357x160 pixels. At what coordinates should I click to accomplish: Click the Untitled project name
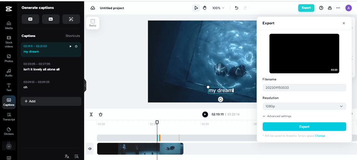coord(112,8)
